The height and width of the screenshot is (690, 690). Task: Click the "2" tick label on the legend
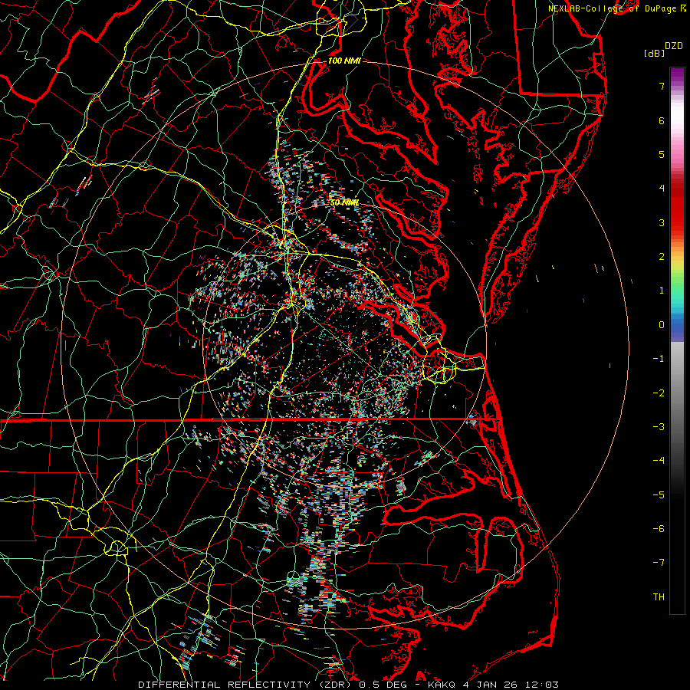click(x=662, y=257)
